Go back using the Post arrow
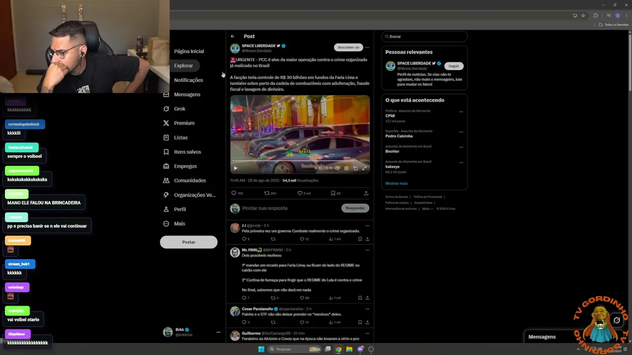Viewport: 632px width, 355px height. pos(233,36)
